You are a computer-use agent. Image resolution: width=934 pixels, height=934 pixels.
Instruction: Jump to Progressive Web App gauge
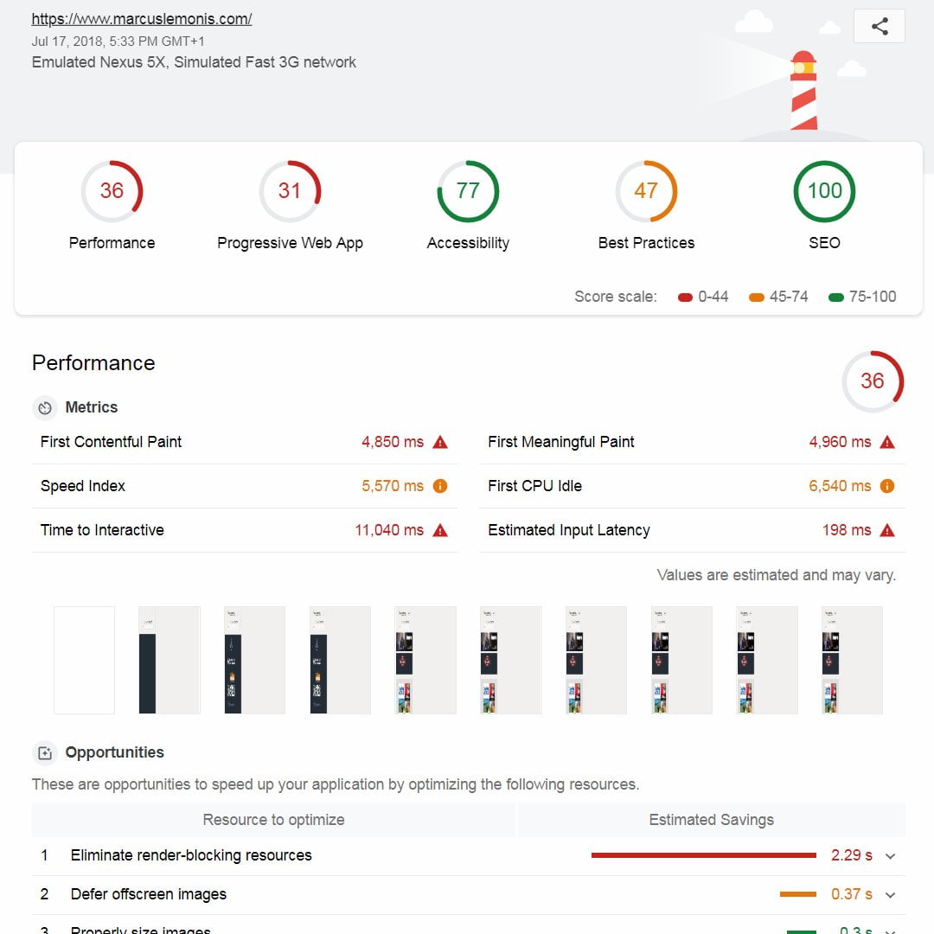tap(290, 192)
